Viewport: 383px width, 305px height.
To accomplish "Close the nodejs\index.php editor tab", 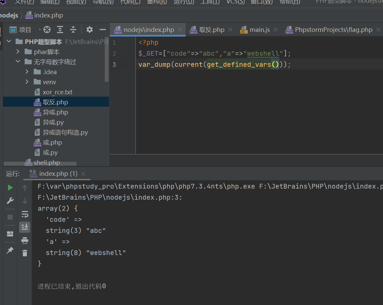I will point(180,30).
